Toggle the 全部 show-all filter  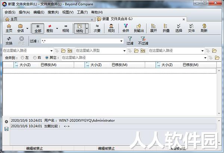[38, 28]
